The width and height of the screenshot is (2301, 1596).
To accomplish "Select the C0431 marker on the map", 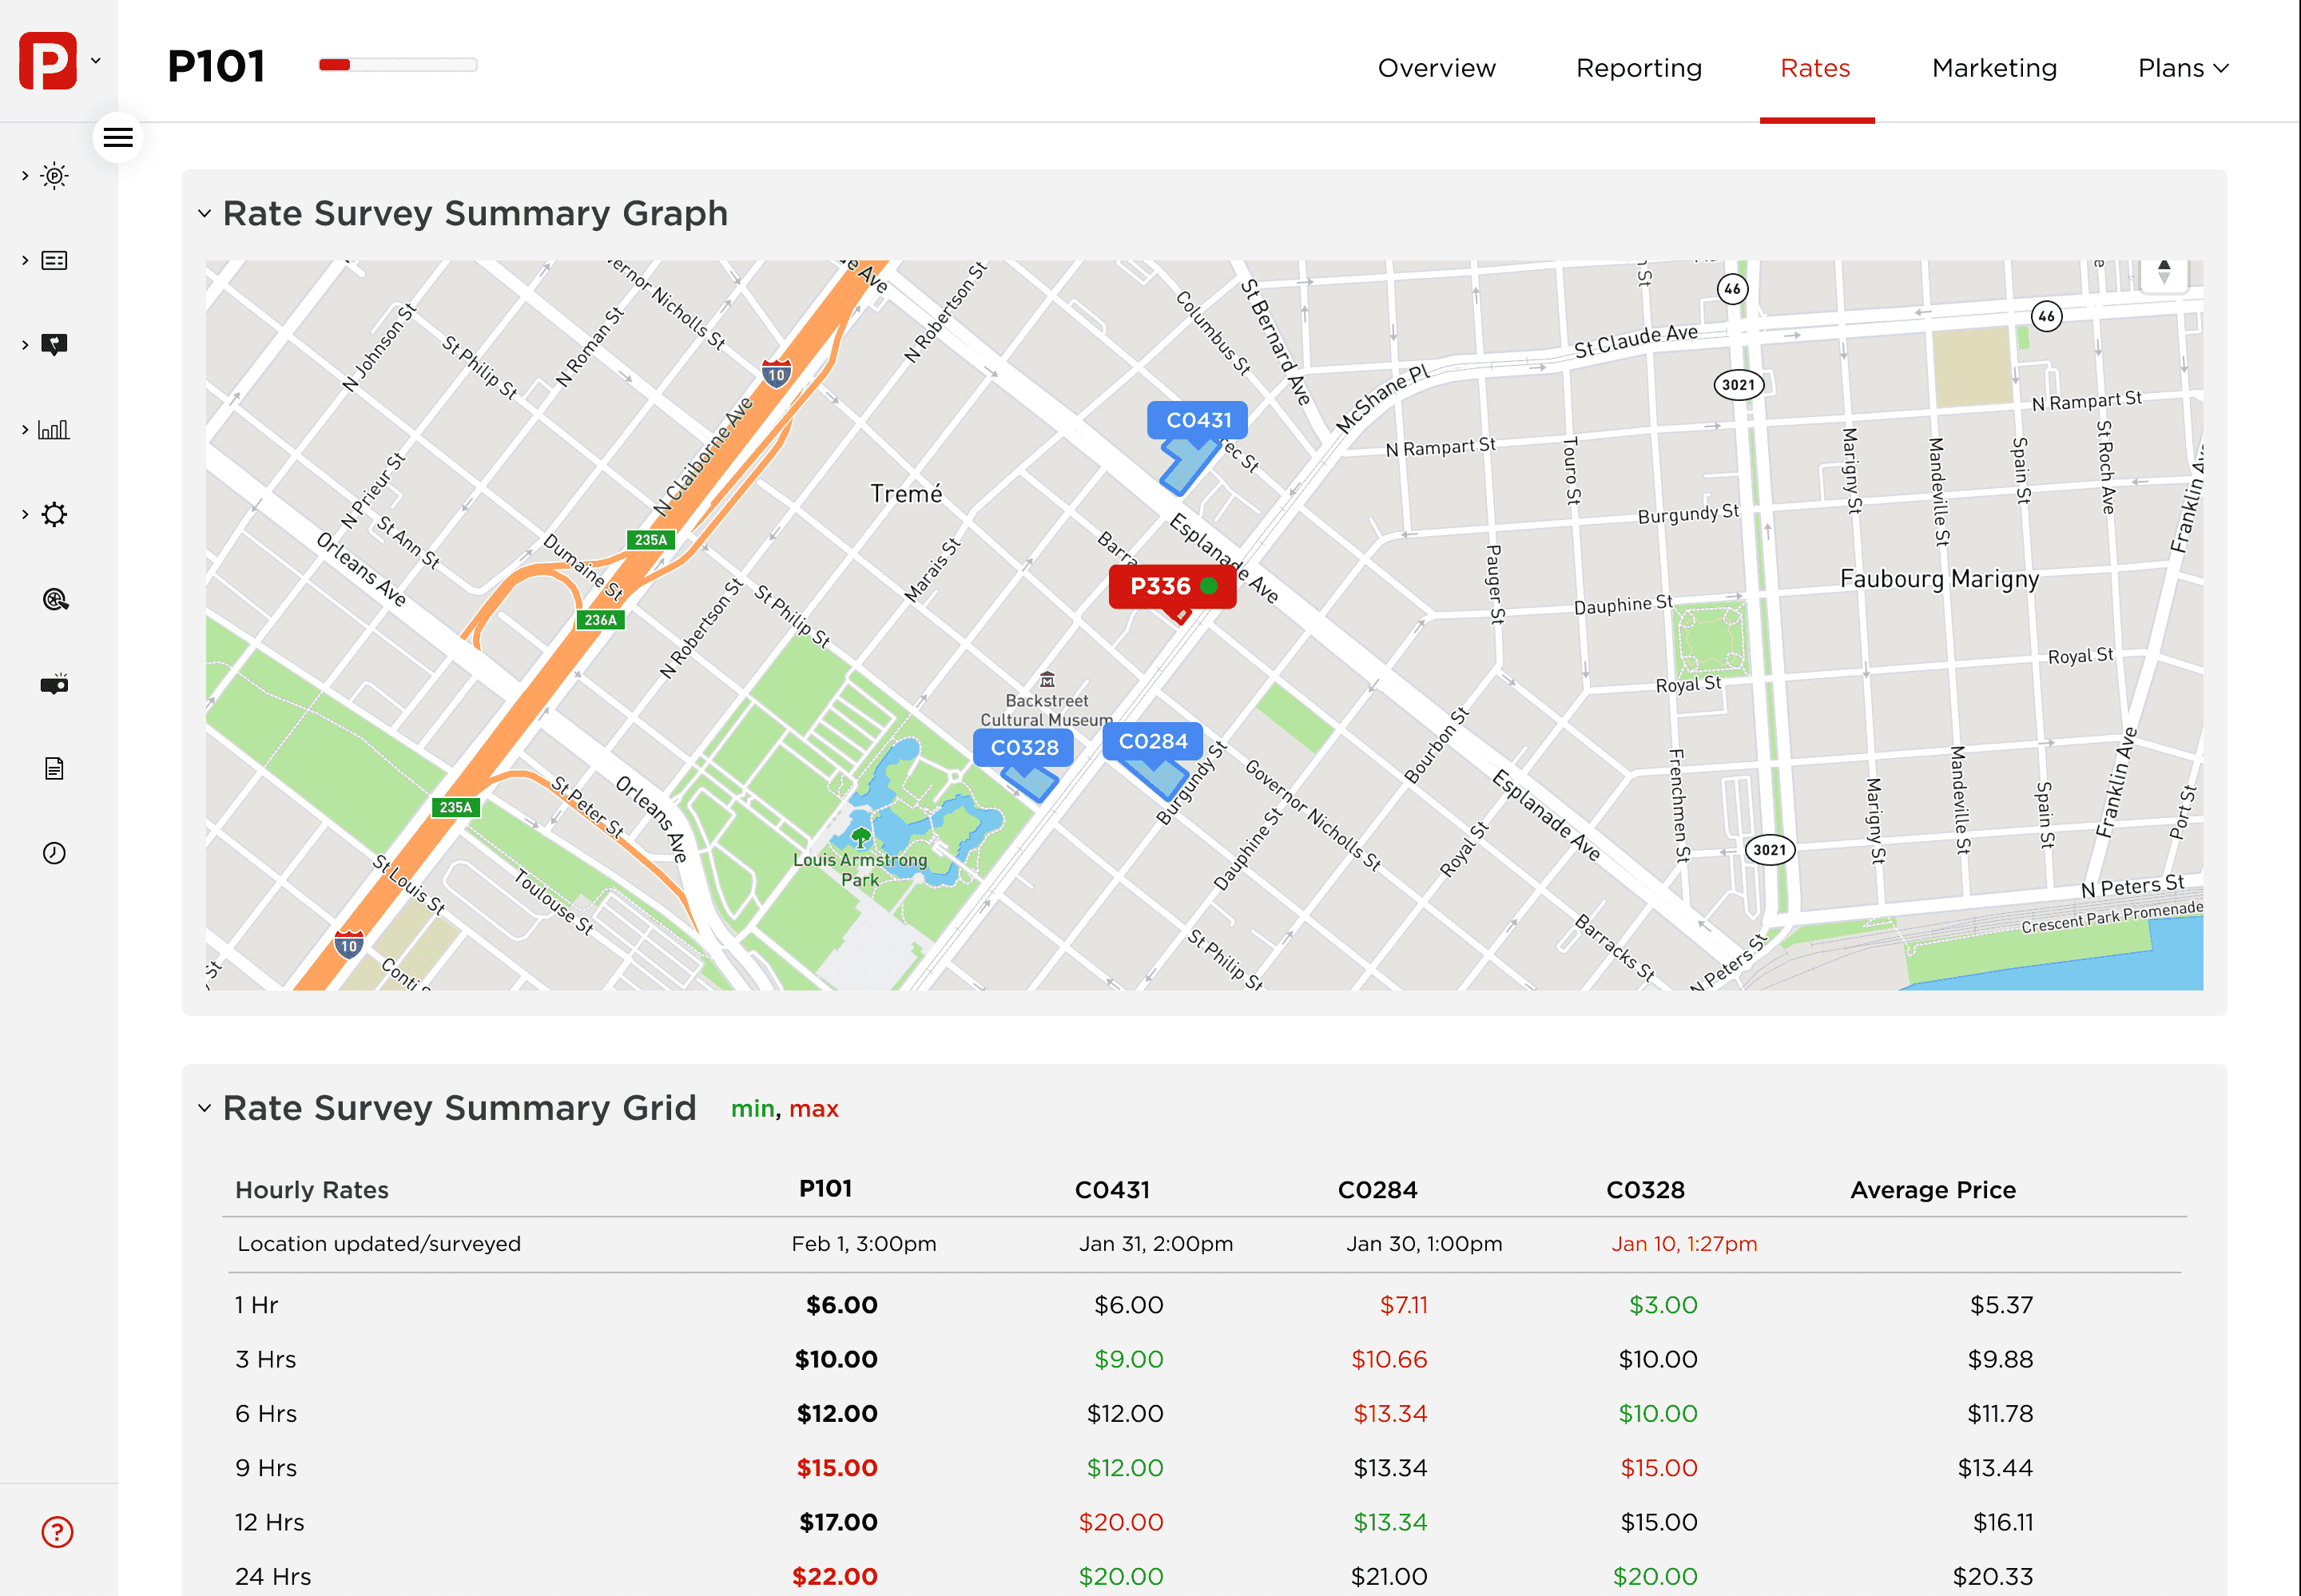I will (x=1197, y=421).
